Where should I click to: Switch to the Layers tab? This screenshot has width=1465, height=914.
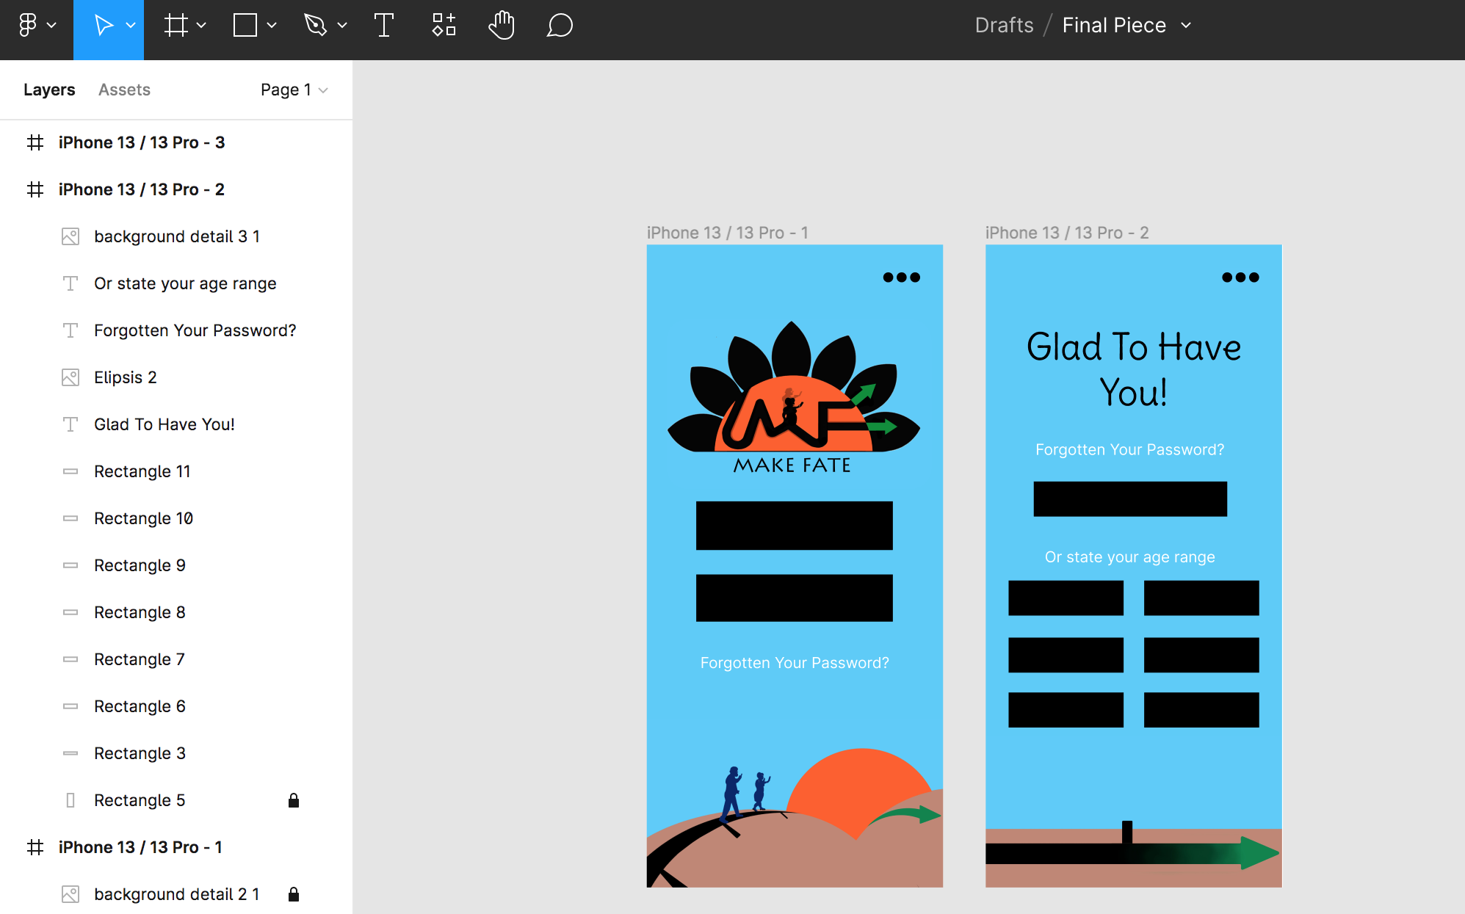49,90
